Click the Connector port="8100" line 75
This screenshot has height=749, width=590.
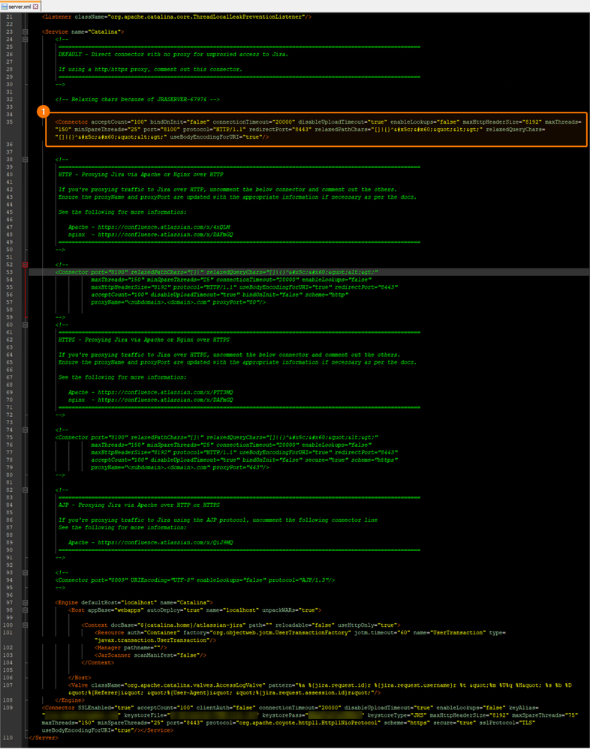click(x=217, y=438)
